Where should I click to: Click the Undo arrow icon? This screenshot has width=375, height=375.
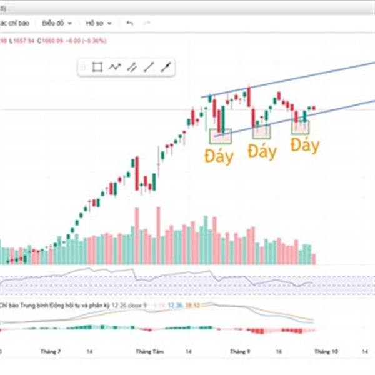(130, 23)
